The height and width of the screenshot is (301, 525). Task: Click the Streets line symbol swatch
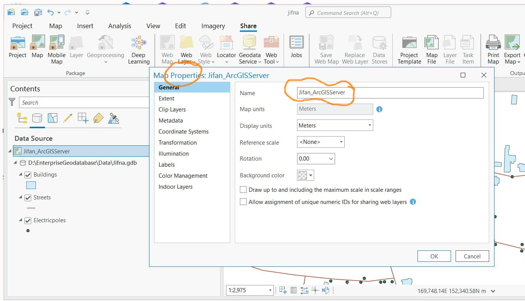(31, 208)
